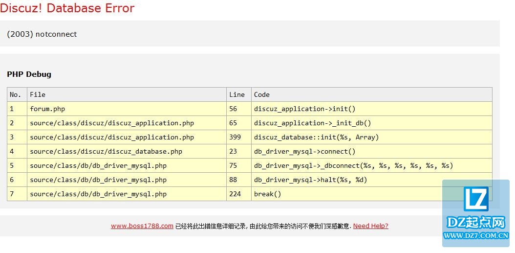The image size is (515, 253).
Task: Click the 'db_driver_mysql->connect()' code cell
Action: (x=372, y=151)
